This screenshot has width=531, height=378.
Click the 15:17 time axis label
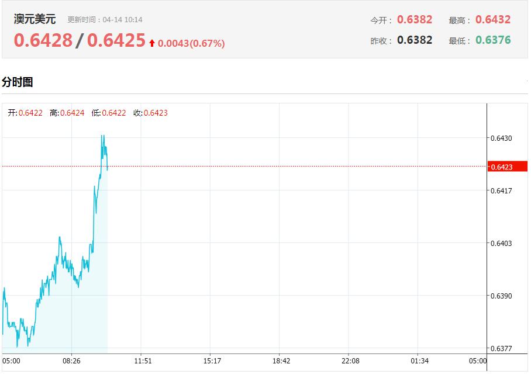[212, 361]
